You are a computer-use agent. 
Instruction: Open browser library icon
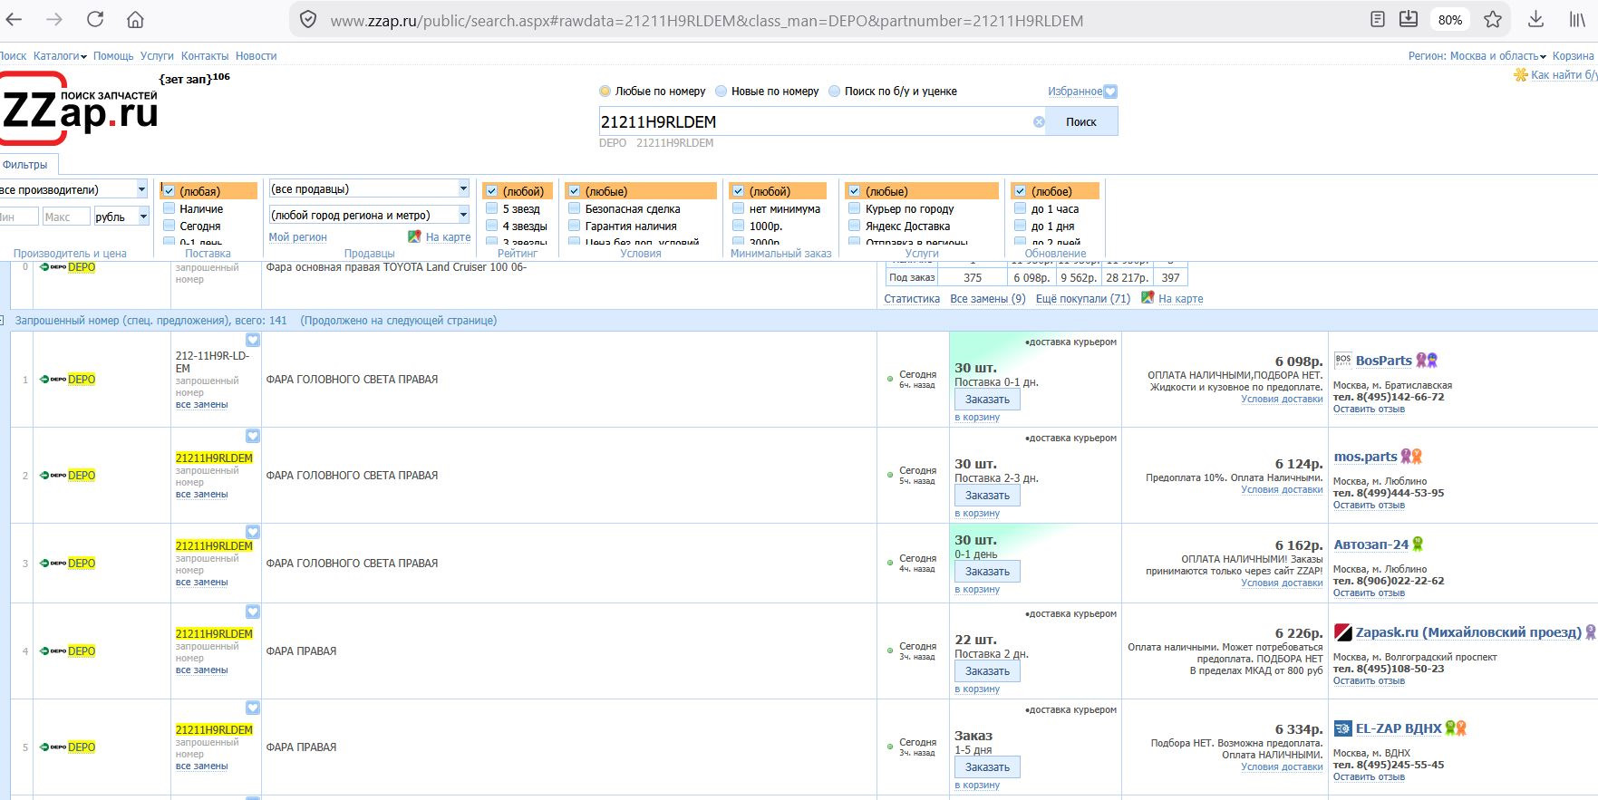1577,19
